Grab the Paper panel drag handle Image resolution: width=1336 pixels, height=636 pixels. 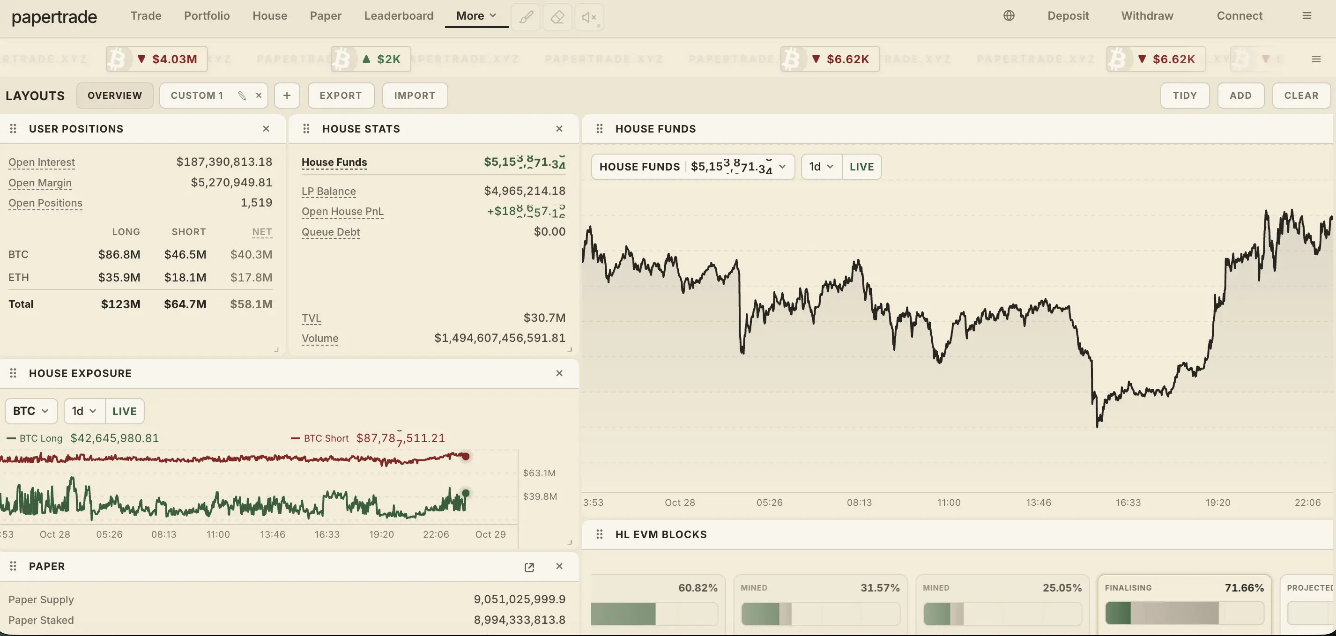(x=14, y=566)
